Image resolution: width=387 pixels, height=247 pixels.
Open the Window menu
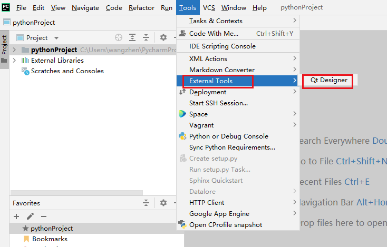[x=234, y=8]
